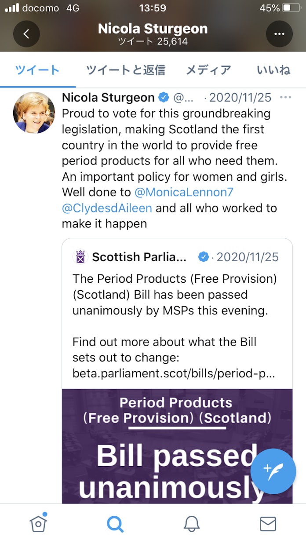Image resolution: width=306 pixels, height=544 pixels.
Task: Select the いいね tab
Action: (x=273, y=70)
